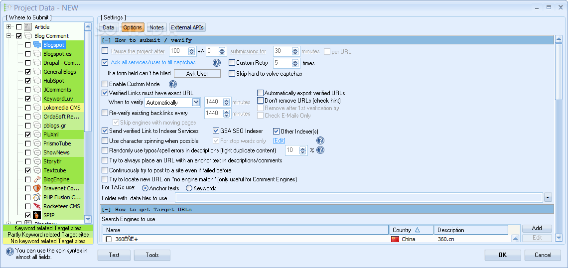Click the pause minutes field showing 30

[x=283, y=51]
